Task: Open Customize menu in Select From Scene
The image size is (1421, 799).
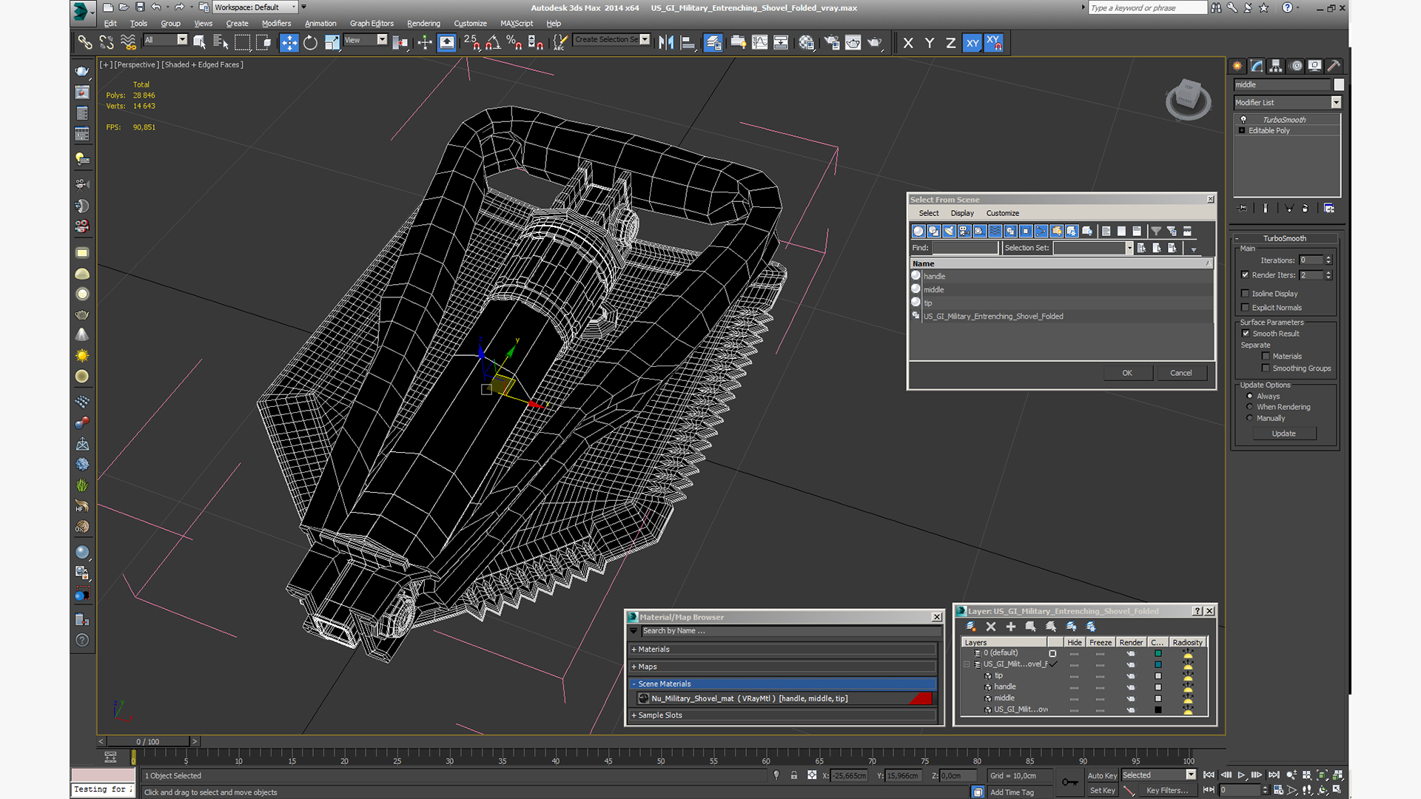Action: tap(1002, 213)
